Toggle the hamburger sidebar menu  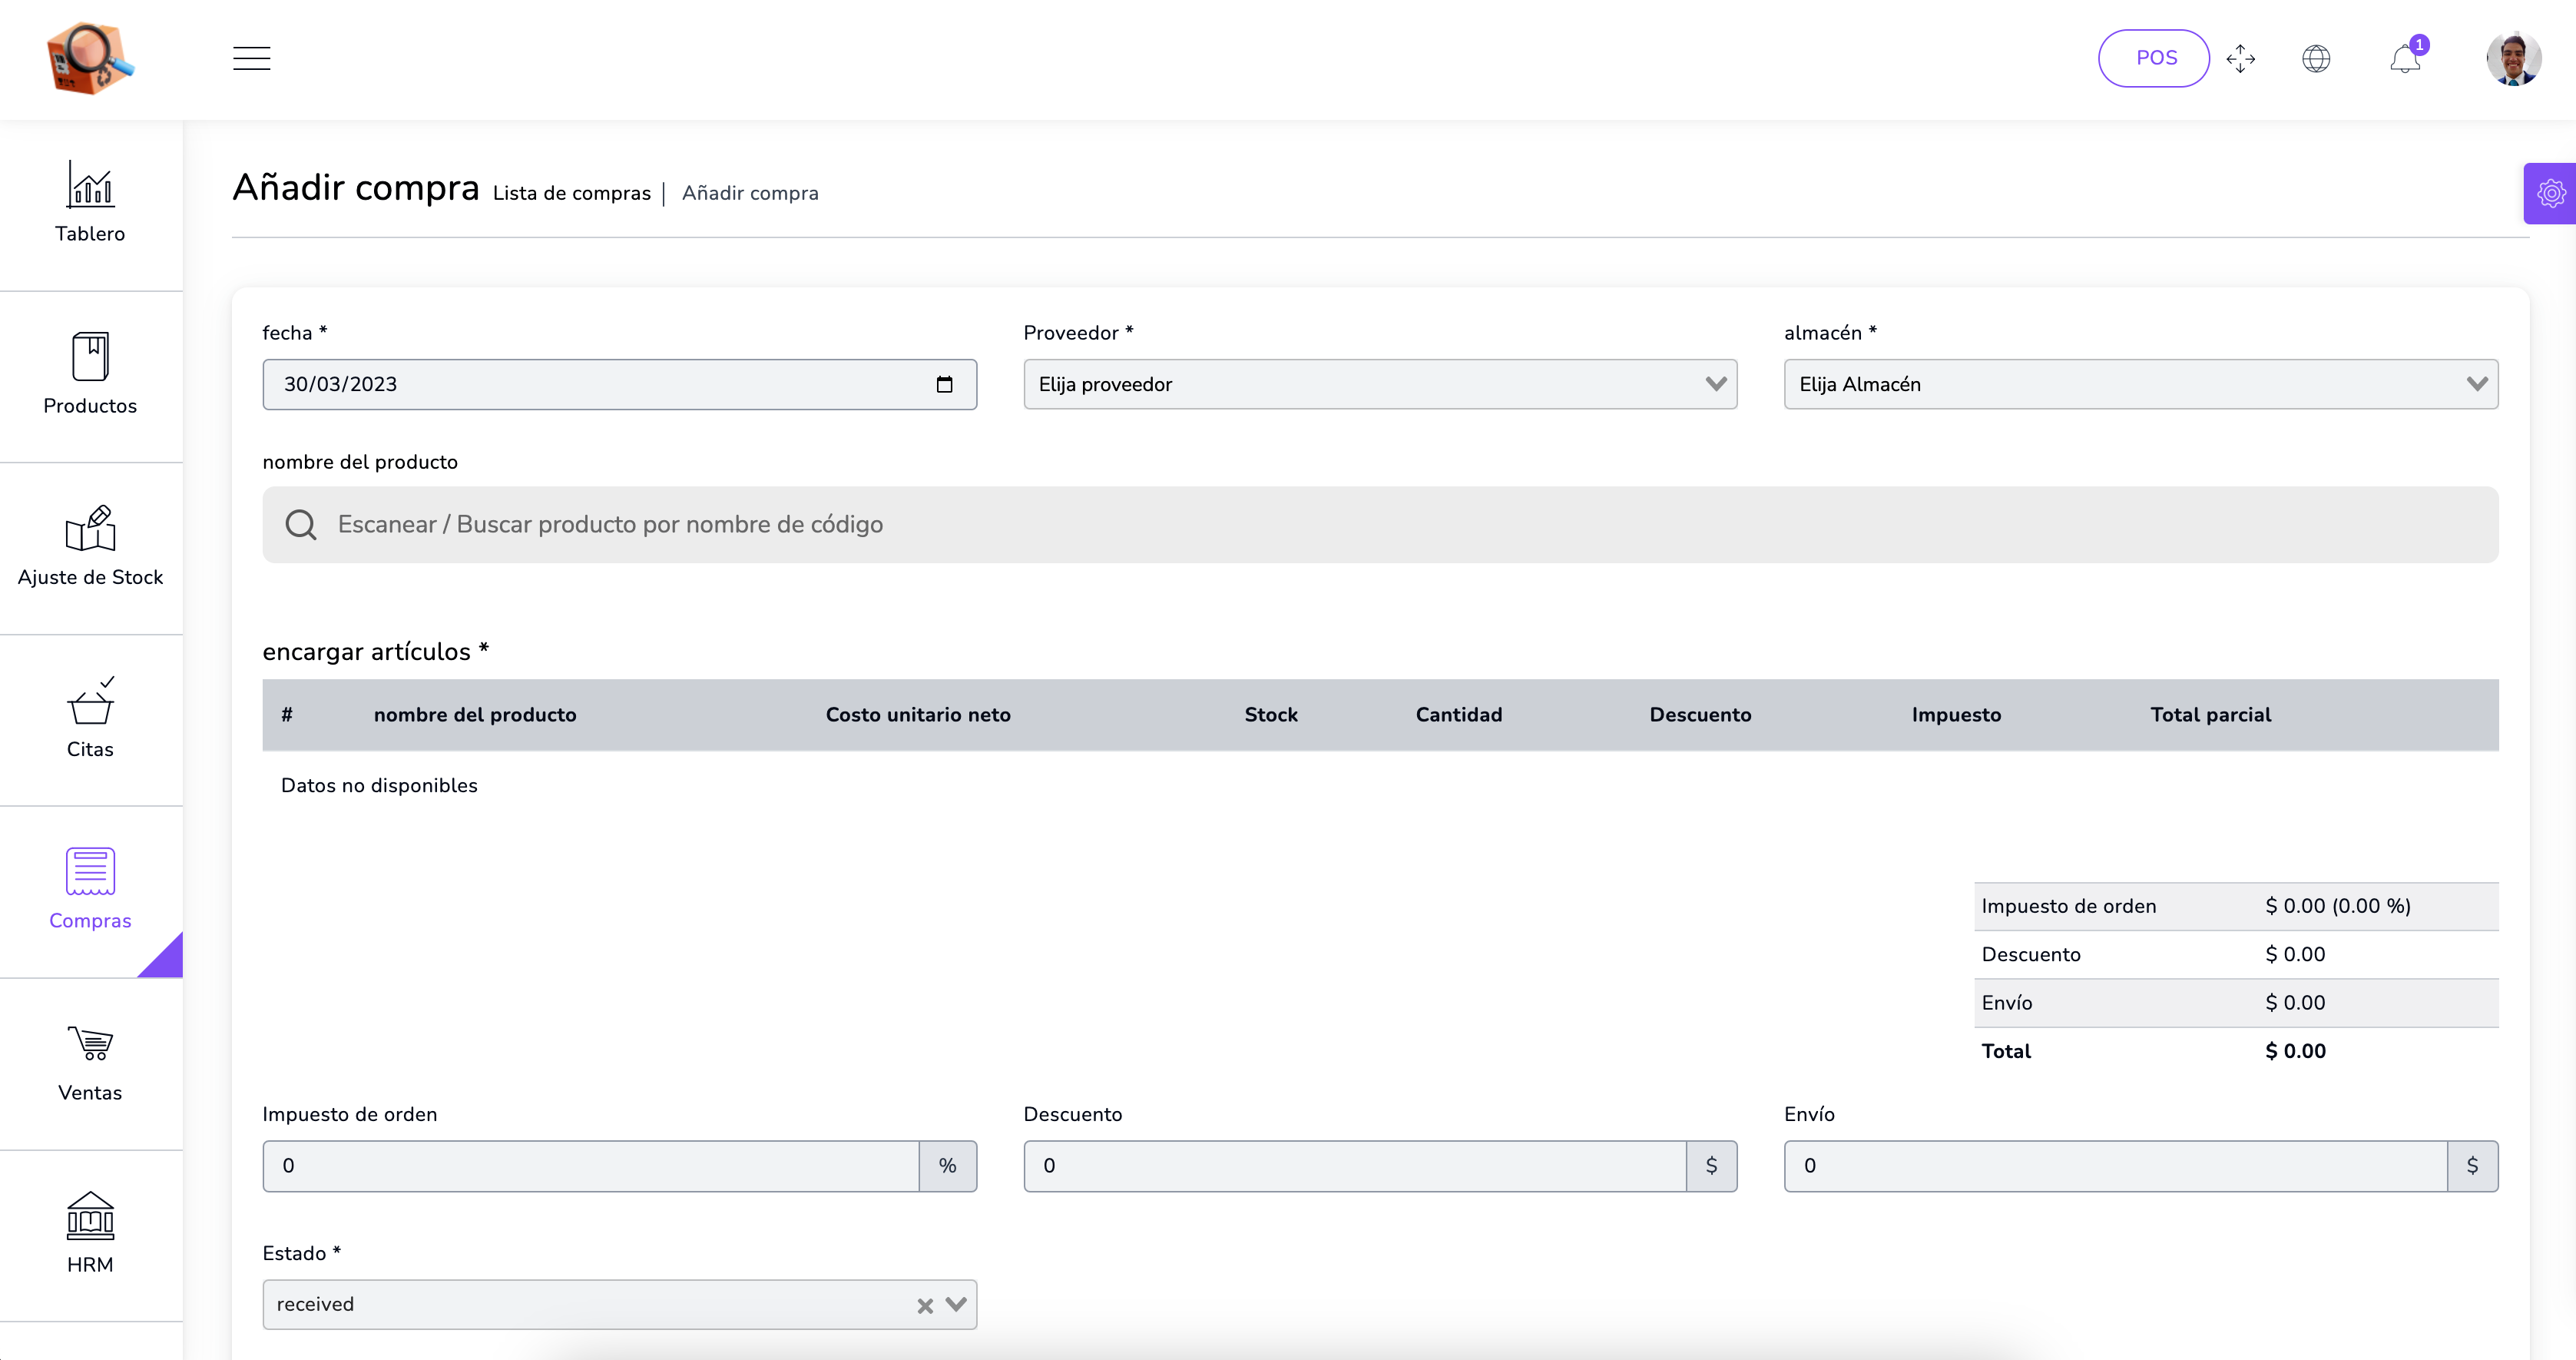click(x=251, y=58)
